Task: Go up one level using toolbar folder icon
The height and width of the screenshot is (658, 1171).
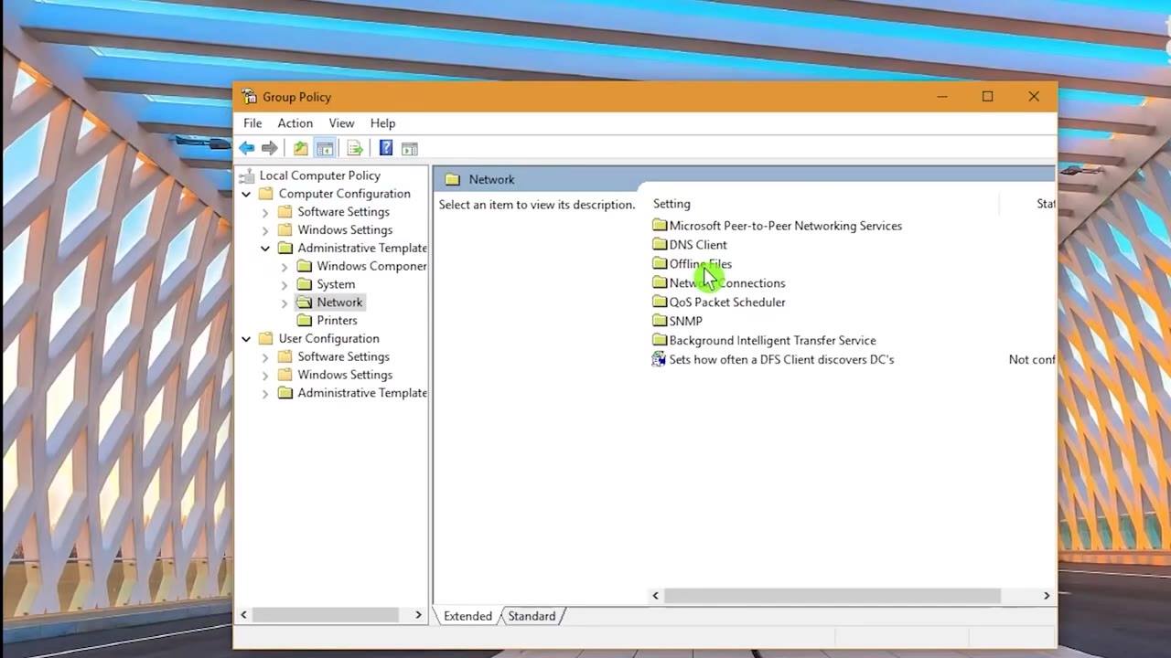Action: [301, 148]
